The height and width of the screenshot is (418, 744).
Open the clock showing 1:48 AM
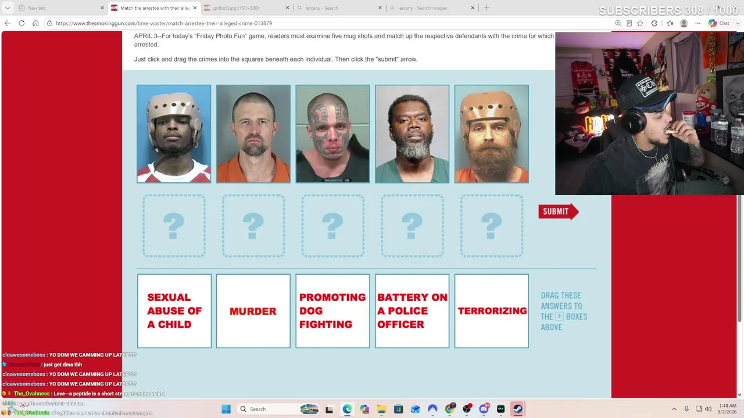tap(728, 409)
